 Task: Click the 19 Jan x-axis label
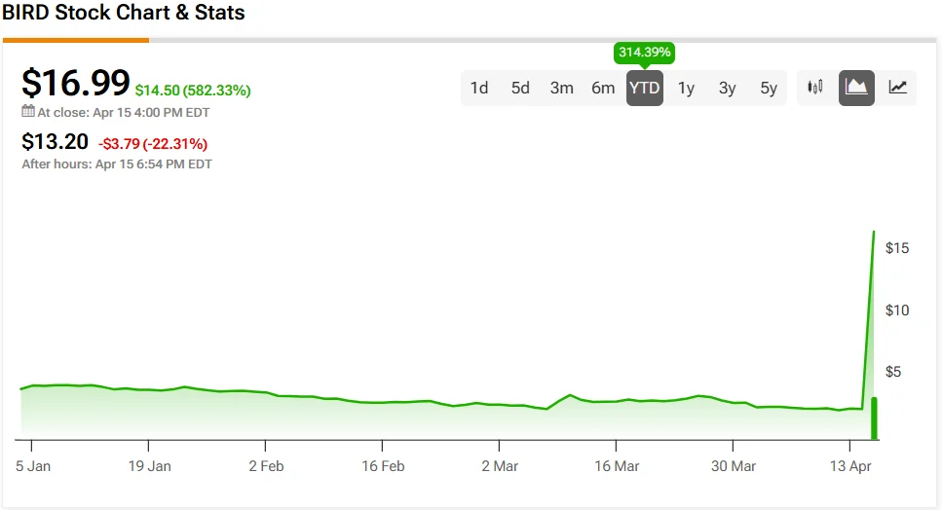pos(150,466)
